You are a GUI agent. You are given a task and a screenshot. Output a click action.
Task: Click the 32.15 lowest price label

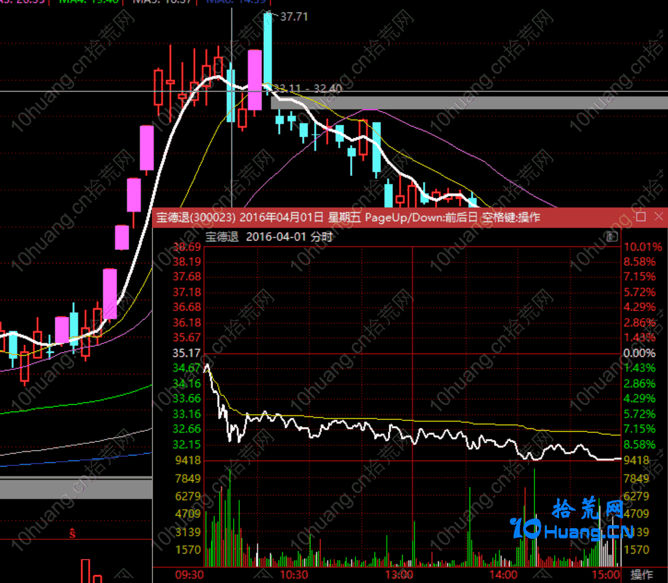pos(186,444)
